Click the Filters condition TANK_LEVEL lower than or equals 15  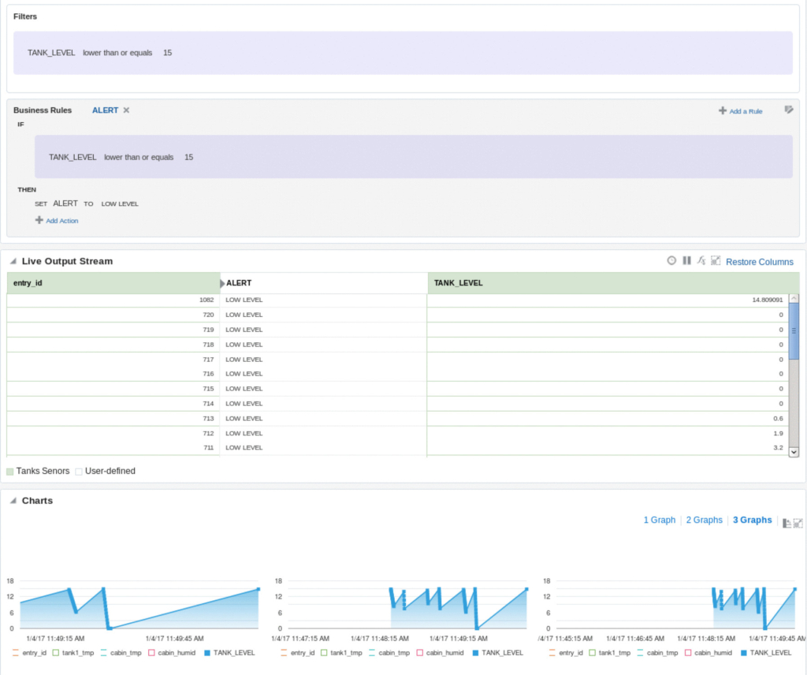(403, 53)
